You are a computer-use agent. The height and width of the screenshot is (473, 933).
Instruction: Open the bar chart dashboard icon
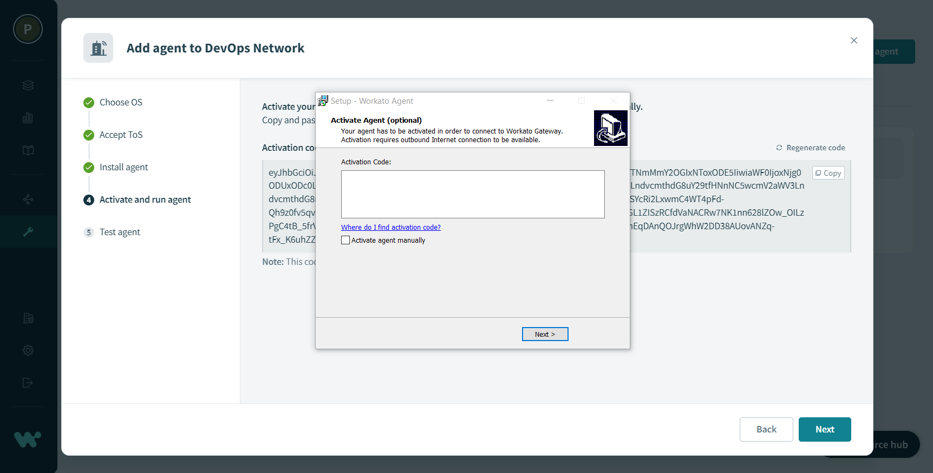click(x=28, y=118)
